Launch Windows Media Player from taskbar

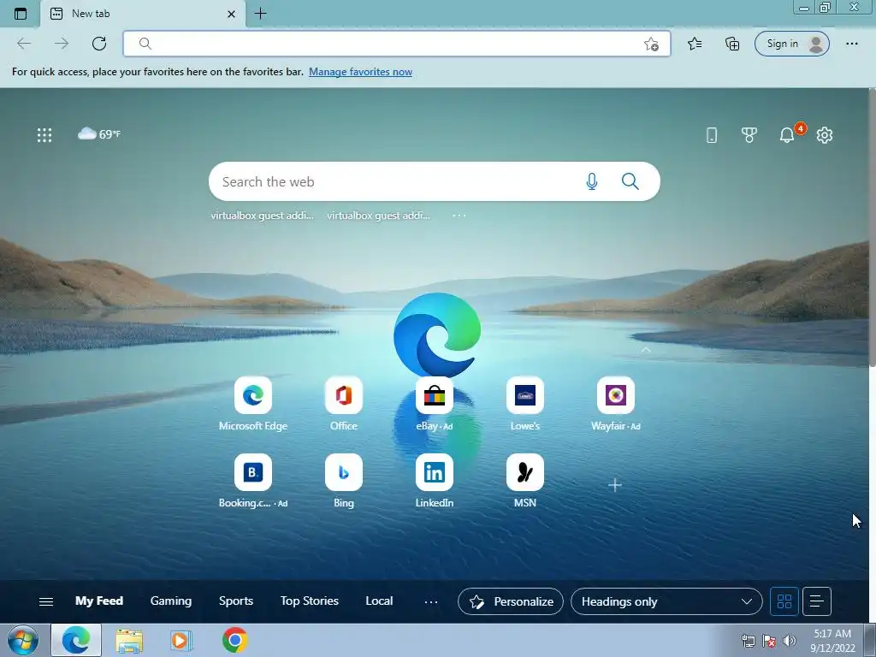tap(181, 640)
